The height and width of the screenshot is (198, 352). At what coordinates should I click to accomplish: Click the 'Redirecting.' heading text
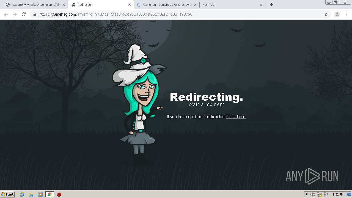207,97
